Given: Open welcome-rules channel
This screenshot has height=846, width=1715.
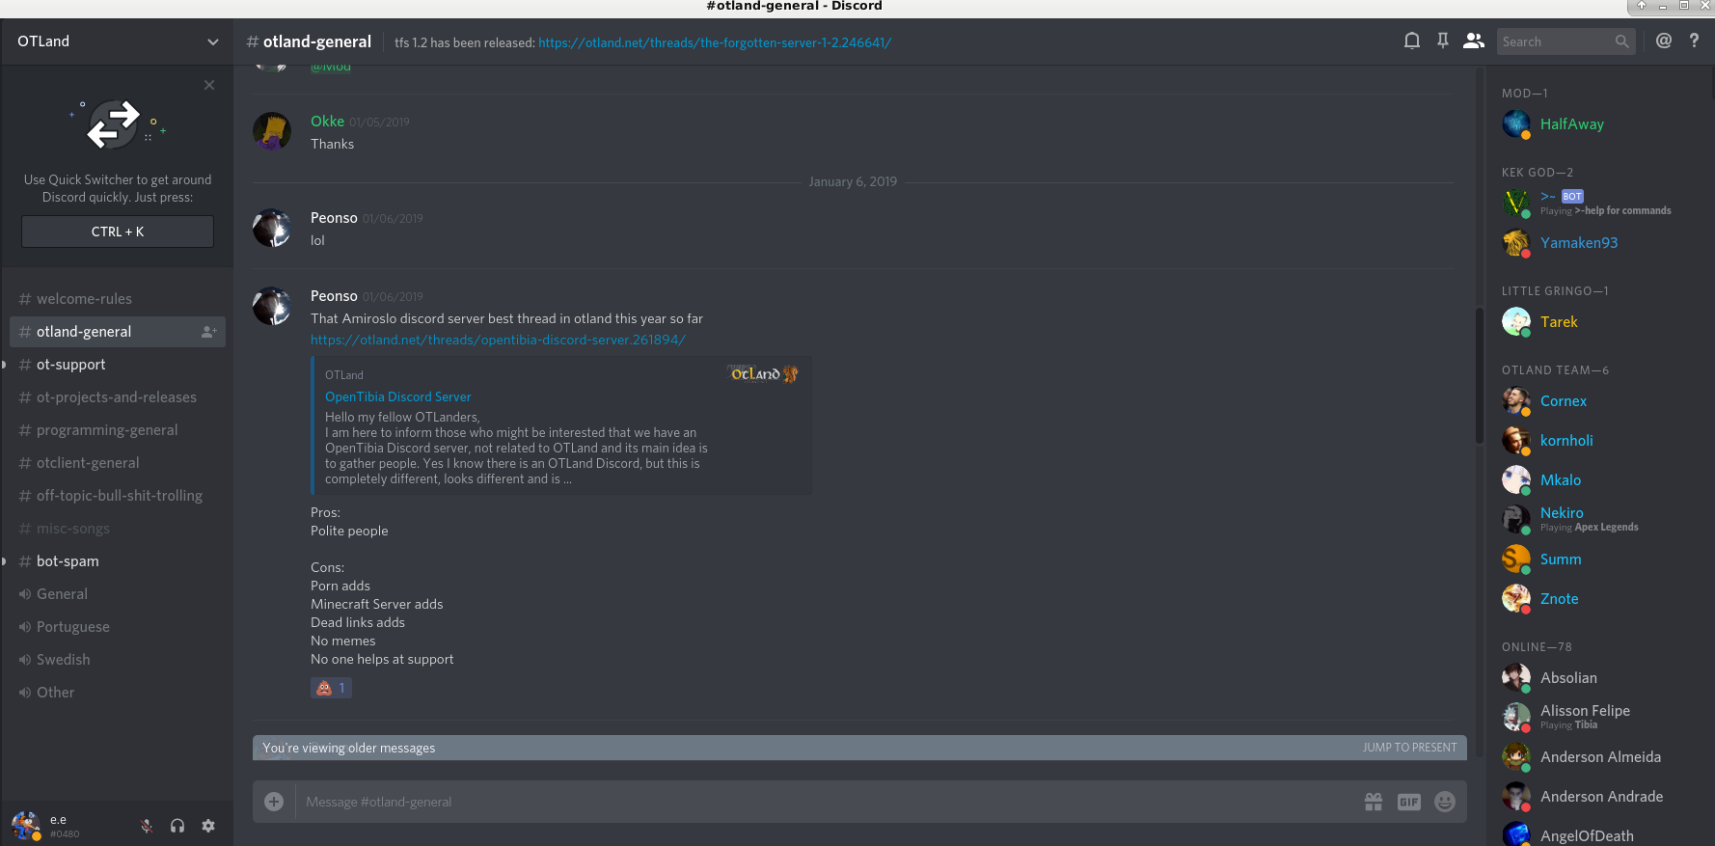Looking at the screenshot, I should (x=118, y=299).
